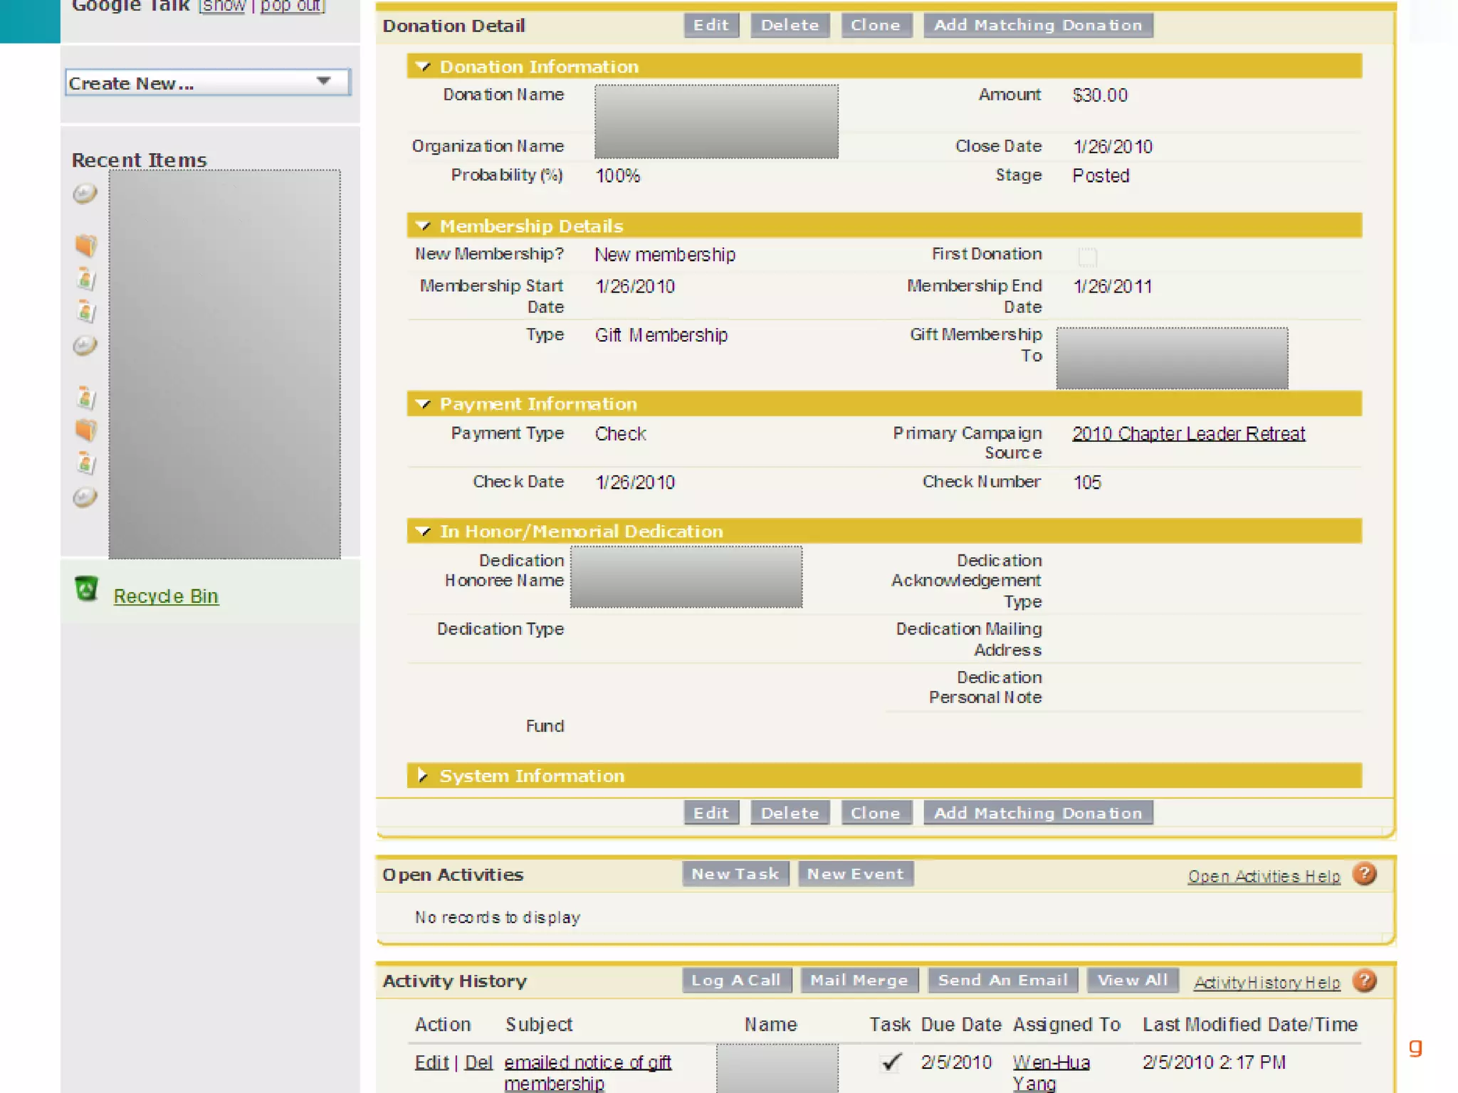
Task: Click the Open Activities Help question mark icon
Action: 1364,875
